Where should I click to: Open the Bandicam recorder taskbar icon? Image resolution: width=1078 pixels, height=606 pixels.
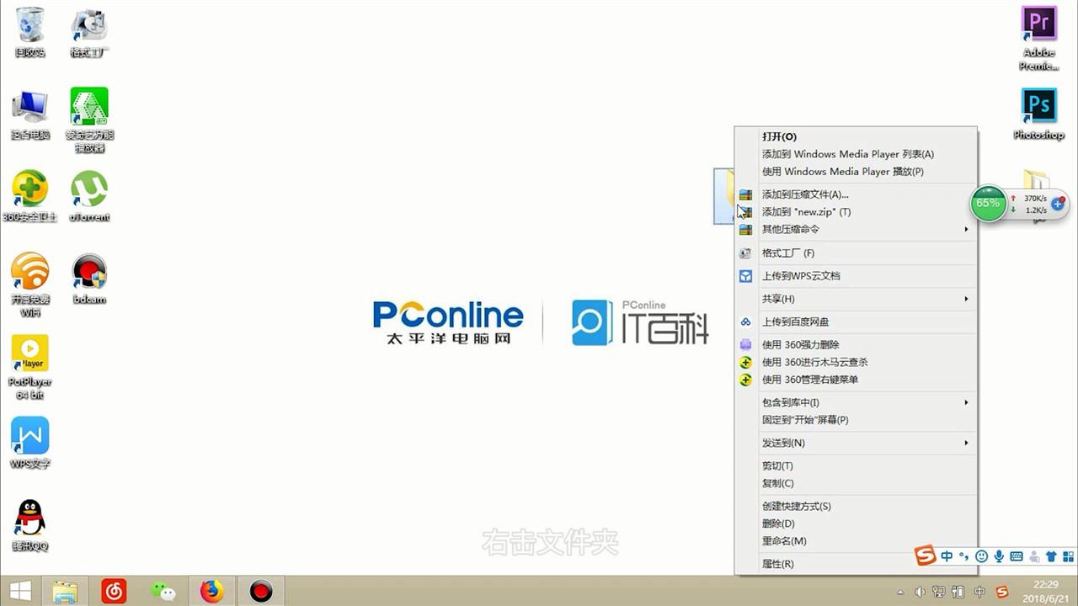coord(261,592)
